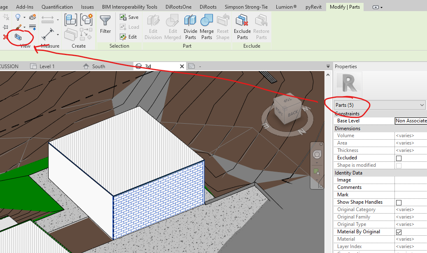The image size is (427, 253).
Task: Click the Divide Parts tool
Action: point(190,28)
